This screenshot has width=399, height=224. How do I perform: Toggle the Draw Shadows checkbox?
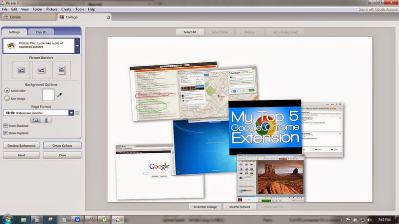[x=5, y=126]
